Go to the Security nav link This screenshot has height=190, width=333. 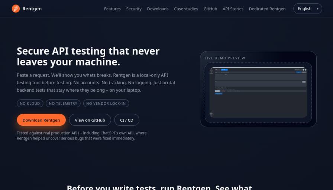coord(134,9)
